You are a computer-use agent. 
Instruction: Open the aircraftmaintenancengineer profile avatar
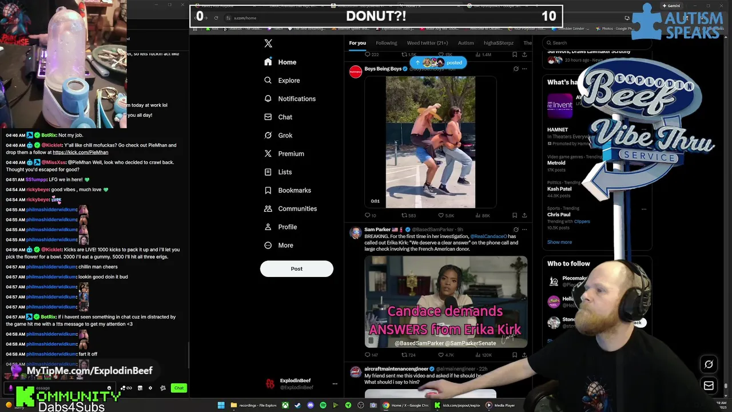(x=356, y=372)
